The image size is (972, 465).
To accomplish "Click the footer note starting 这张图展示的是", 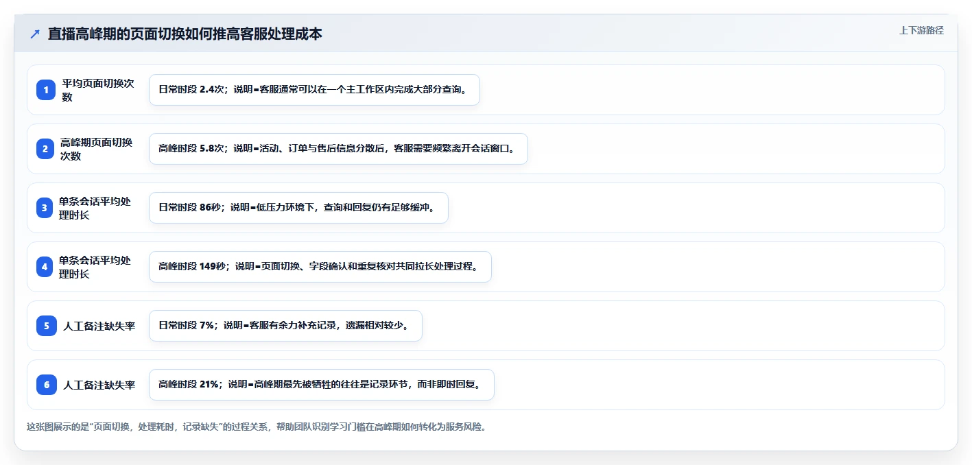I will click(x=257, y=427).
